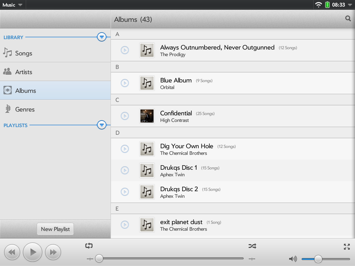Show the Songs library view
Screen dimensions: 355x266
coord(55,53)
